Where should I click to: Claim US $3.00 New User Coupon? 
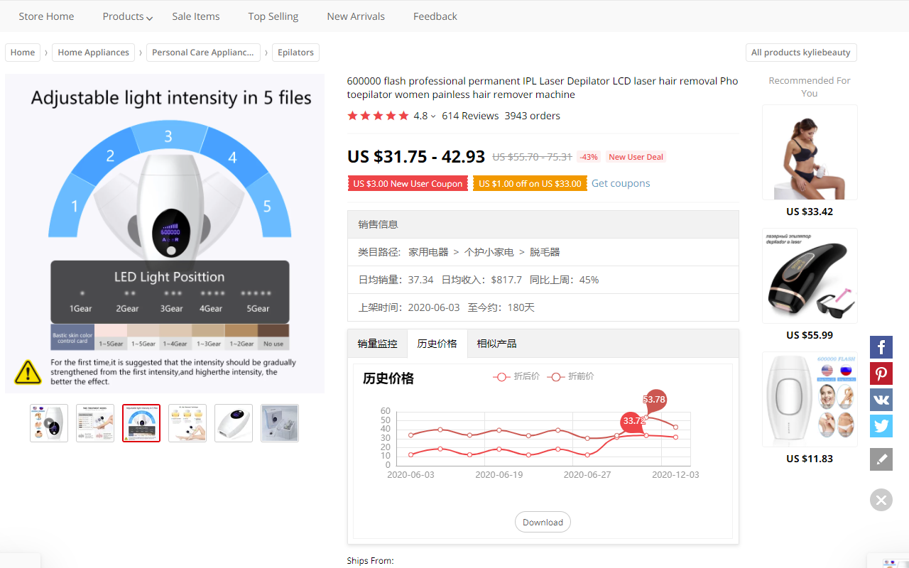pos(408,183)
